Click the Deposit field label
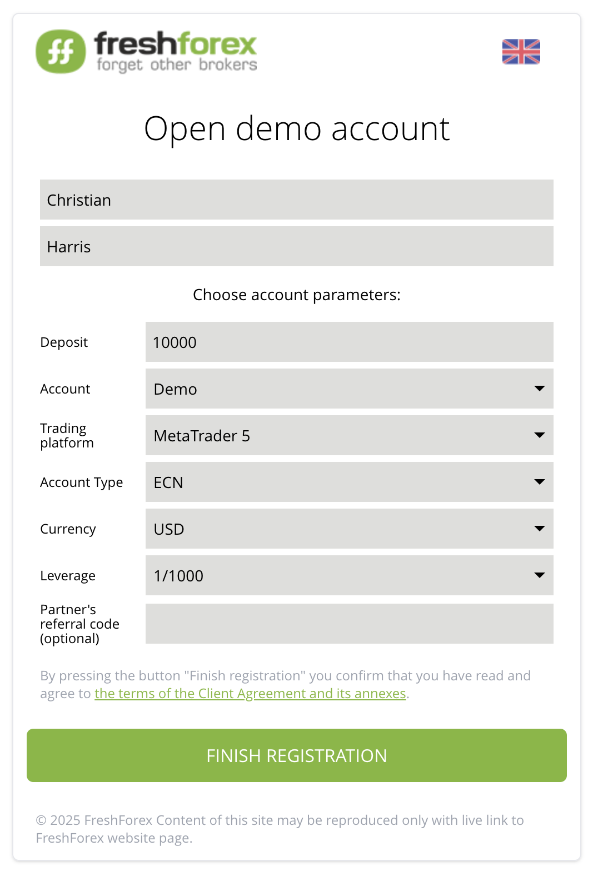Image resolution: width=598 pixels, height=876 pixels. [x=64, y=342]
